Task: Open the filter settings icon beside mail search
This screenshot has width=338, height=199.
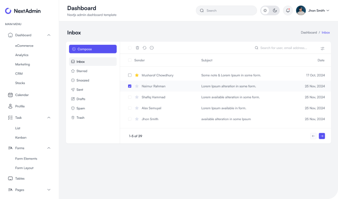Action: pos(323,48)
